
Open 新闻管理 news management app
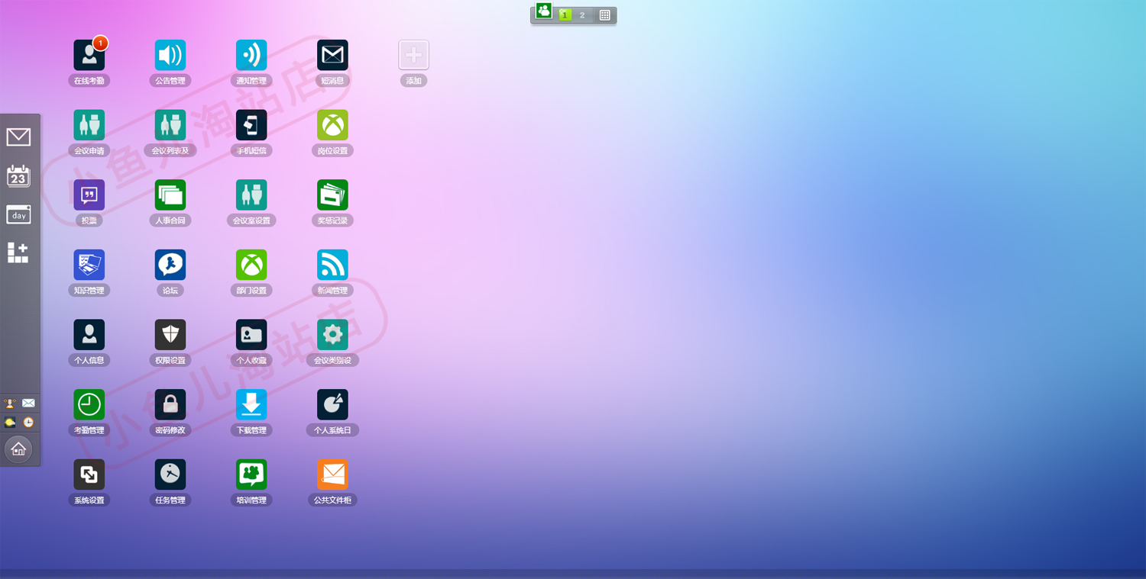click(332, 265)
